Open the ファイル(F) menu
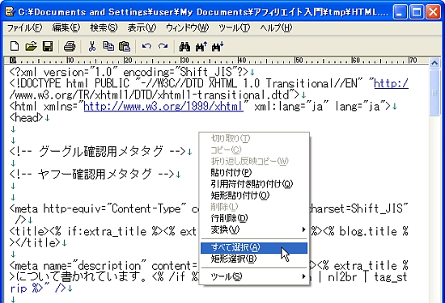445x303 pixels. click(24, 27)
